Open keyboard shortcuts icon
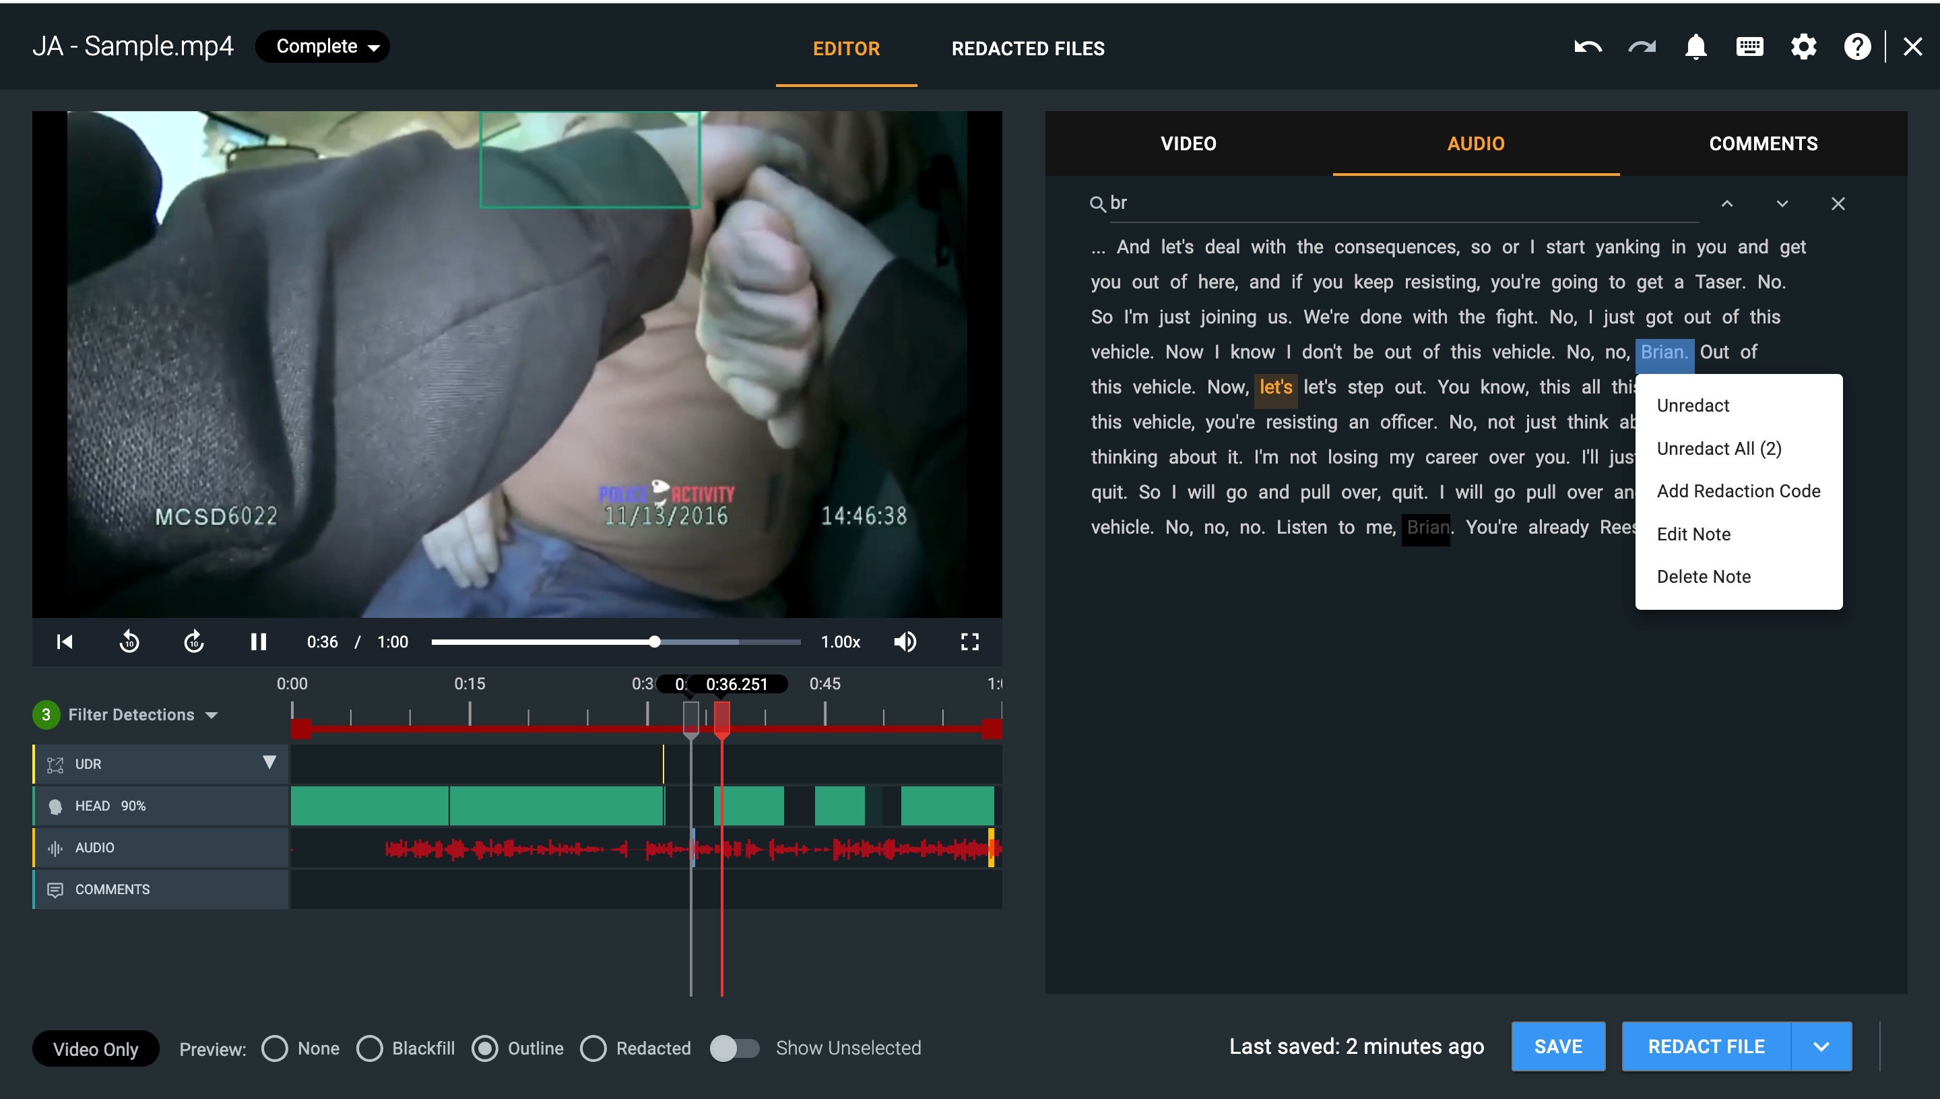This screenshot has width=1940, height=1099. [x=1749, y=48]
